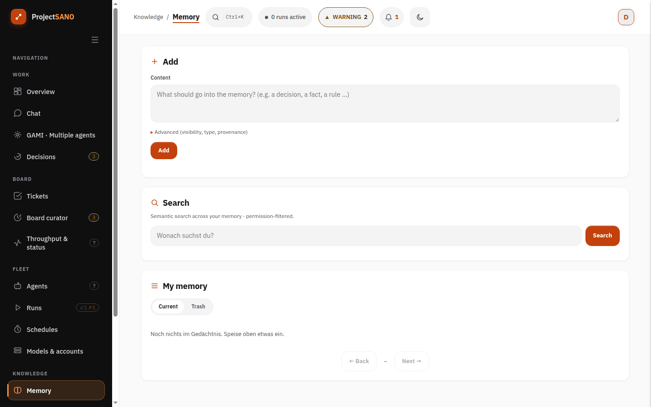Open Schedules in the sidebar
Image resolution: width=651 pixels, height=407 pixels.
click(x=56, y=330)
